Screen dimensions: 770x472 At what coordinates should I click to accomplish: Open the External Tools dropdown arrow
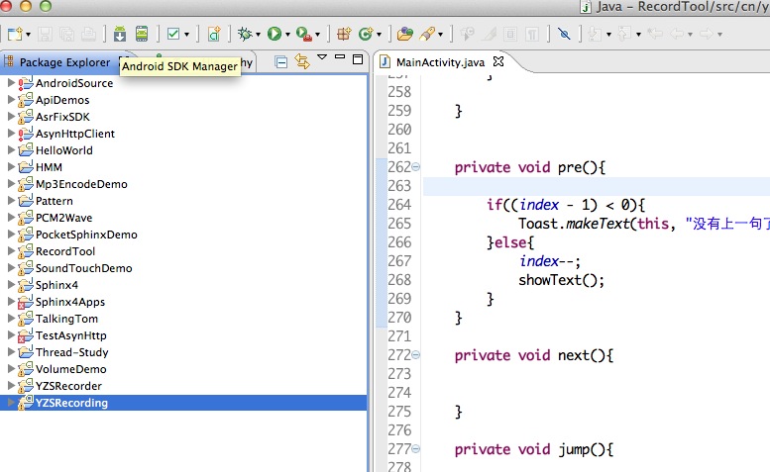(x=318, y=35)
